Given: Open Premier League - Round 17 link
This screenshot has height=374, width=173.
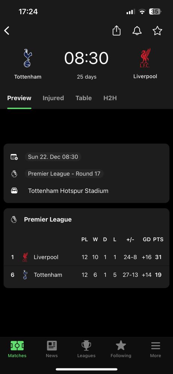Looking at the screenshot, I should (x=64, y=174).
